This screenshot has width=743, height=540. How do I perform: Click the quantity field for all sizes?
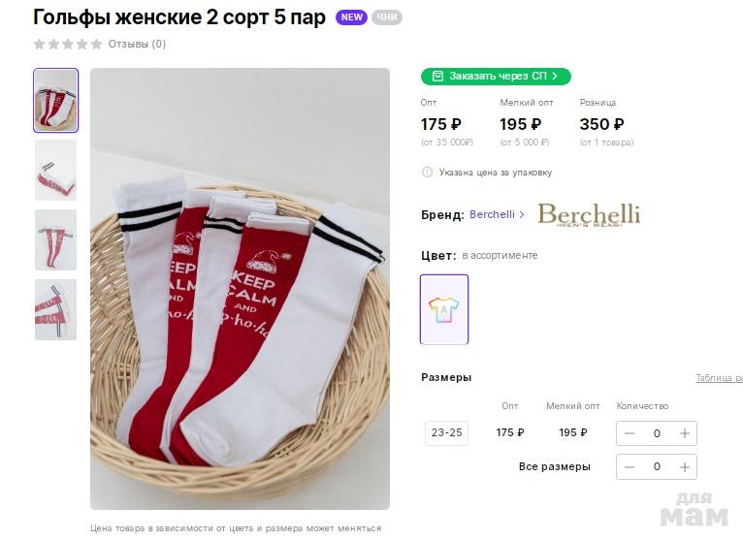coord(657,466)
